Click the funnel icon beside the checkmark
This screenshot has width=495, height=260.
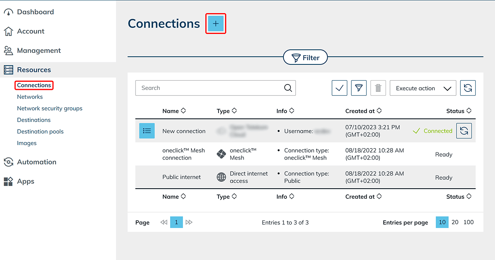[x=358, y=88]
